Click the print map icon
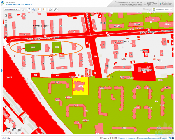This screenshot has height=140, width=175. tap(50, 10)
